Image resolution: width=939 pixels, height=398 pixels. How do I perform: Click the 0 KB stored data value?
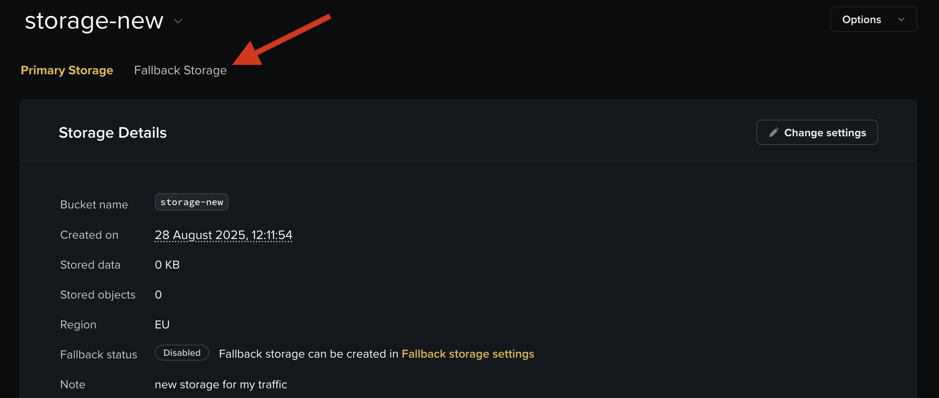point(167,265)
